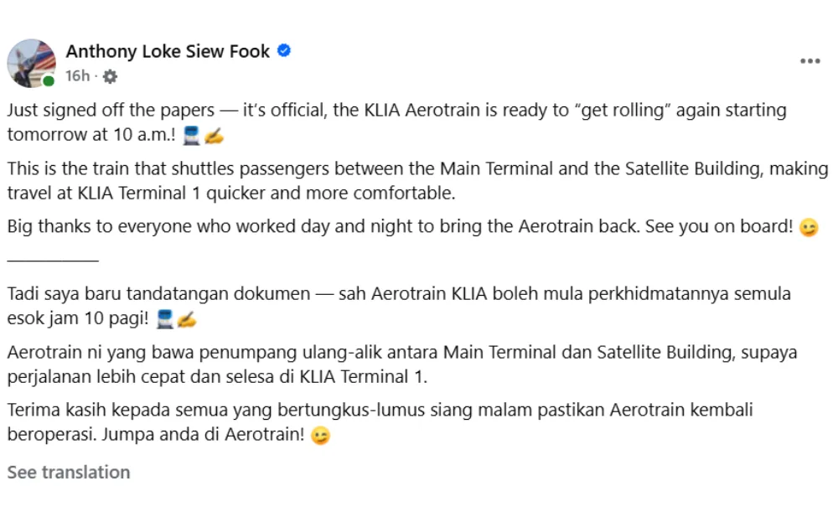The width and height of the screenshot is (838, 522).
Task: Click the blue verified badge
Action: (284, 51)
